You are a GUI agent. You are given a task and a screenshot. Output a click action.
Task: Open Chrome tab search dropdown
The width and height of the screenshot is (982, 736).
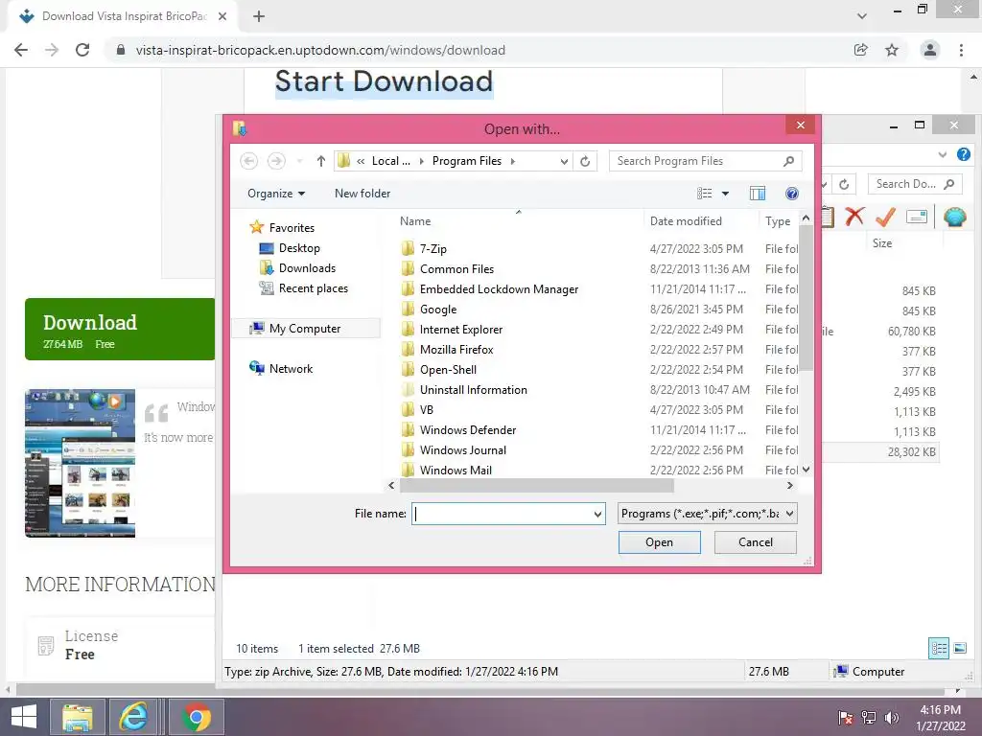pyautogui.click(x=862, y=16)
